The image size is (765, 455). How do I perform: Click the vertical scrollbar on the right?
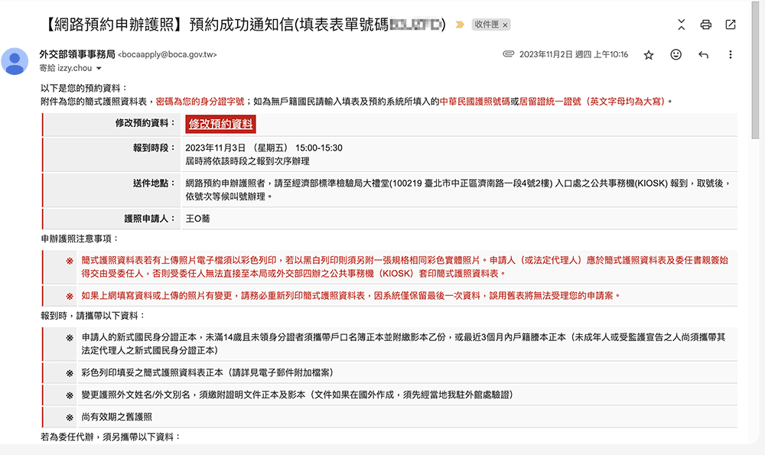[x=757, y=76]
